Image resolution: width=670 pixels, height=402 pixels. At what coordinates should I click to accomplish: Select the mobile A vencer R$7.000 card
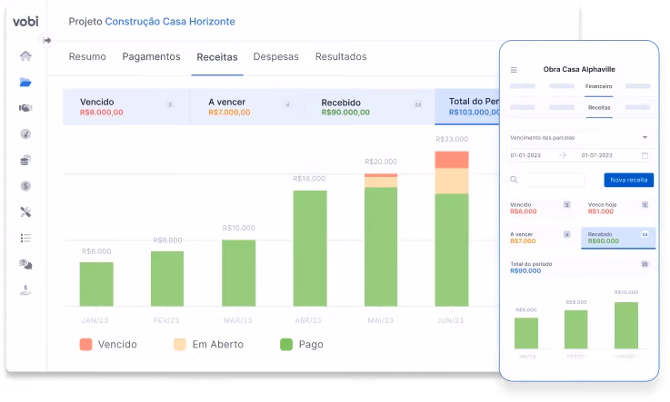coord(541,238)
